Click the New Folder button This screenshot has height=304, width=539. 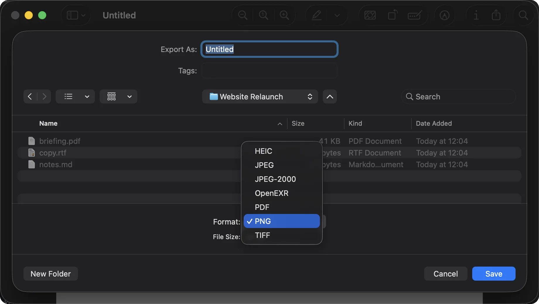pos(51,274)
